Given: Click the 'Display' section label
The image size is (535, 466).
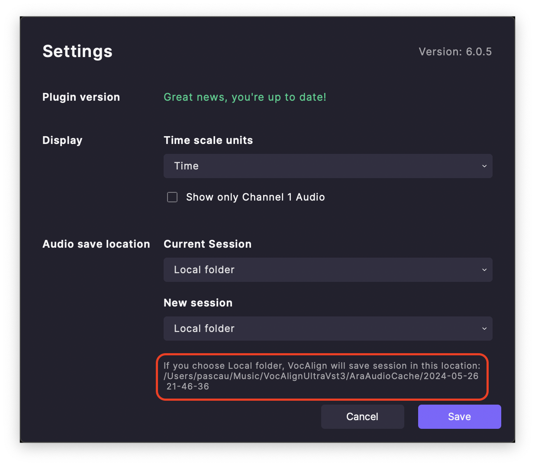Looking at the screenshot, I should [x=62, y=140].
